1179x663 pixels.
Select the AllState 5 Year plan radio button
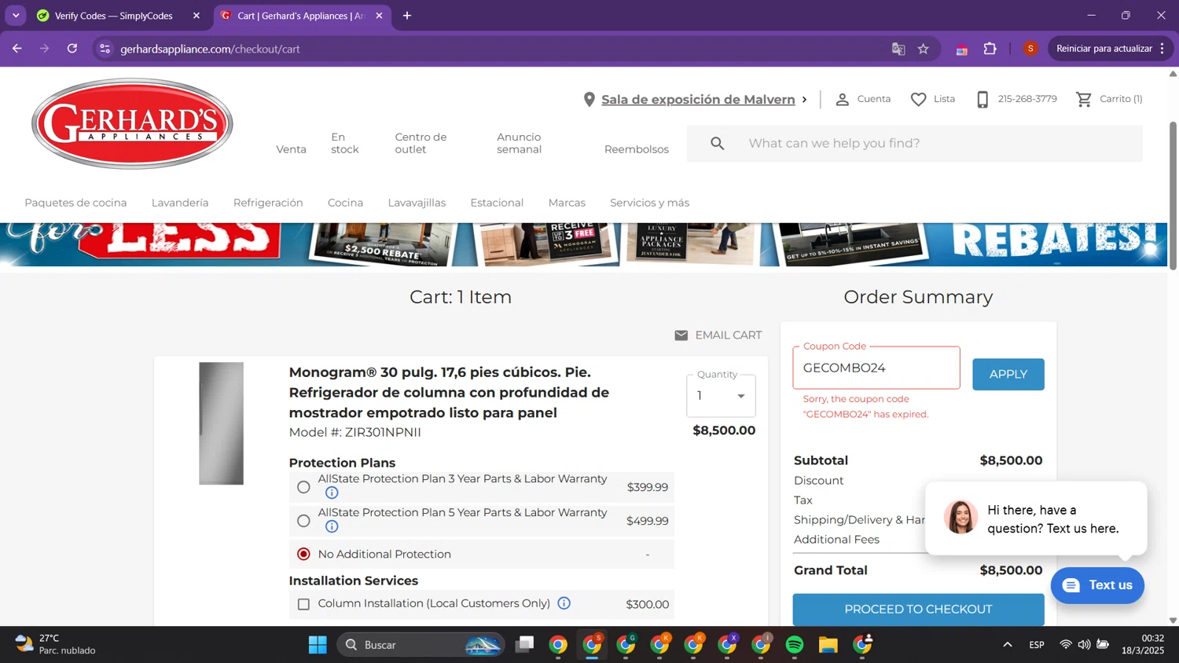pyautogui.click(x=303, y=521)
